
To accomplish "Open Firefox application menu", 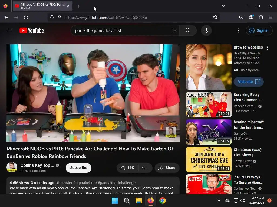I will pyautogui.click(x=270, y=18).
